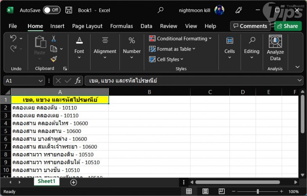Switch to Page Layout view icon
This screenshot has height=196, width=307.
coord(205,191)
